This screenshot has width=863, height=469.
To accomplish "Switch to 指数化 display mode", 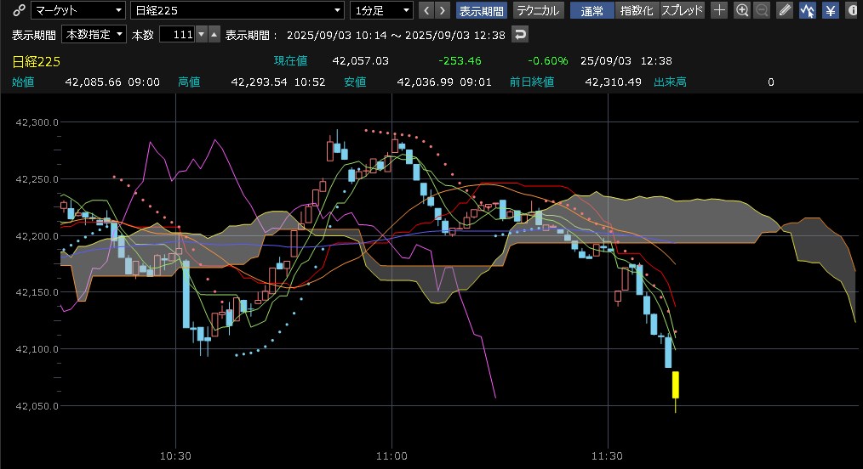I will [637, 10].
